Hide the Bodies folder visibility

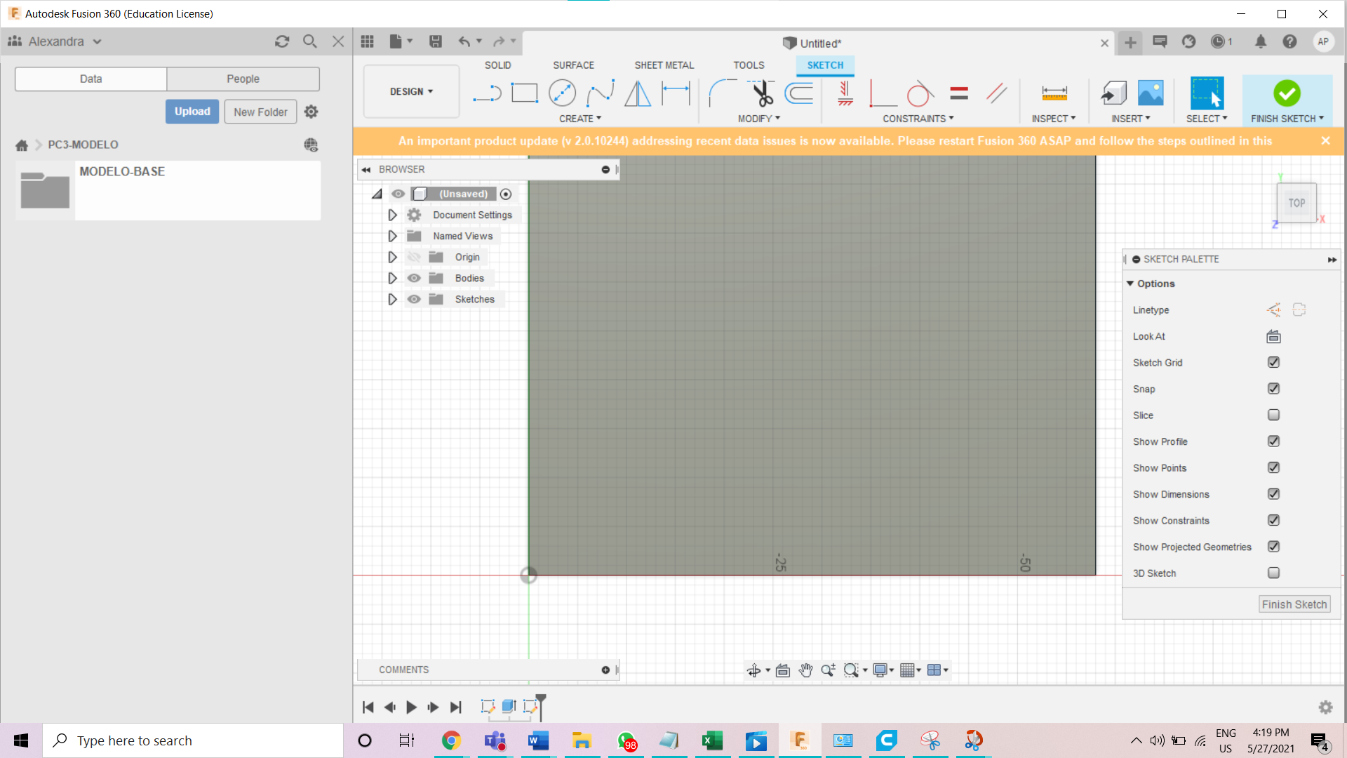coord(414,278)
